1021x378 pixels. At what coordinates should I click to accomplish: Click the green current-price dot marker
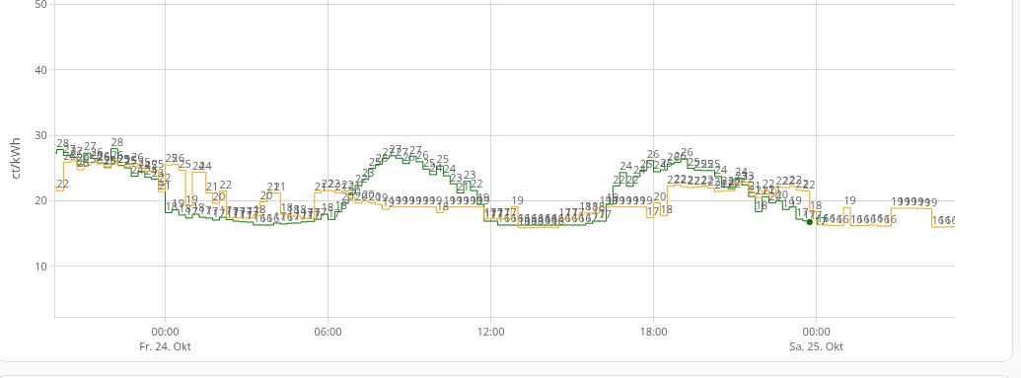coord(809,222)
